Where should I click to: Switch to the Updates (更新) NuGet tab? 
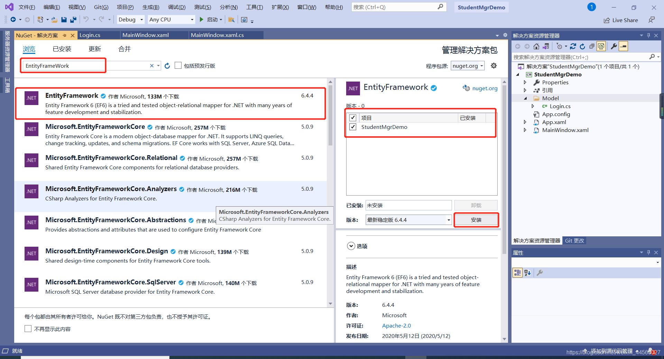pos(95,49)
